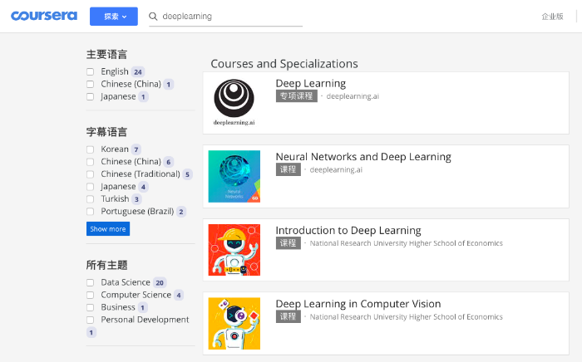Image resolution: width=582 pixels, height=362 pixels.
Task: Show more subtitle languages
Action: pos(108,229)
